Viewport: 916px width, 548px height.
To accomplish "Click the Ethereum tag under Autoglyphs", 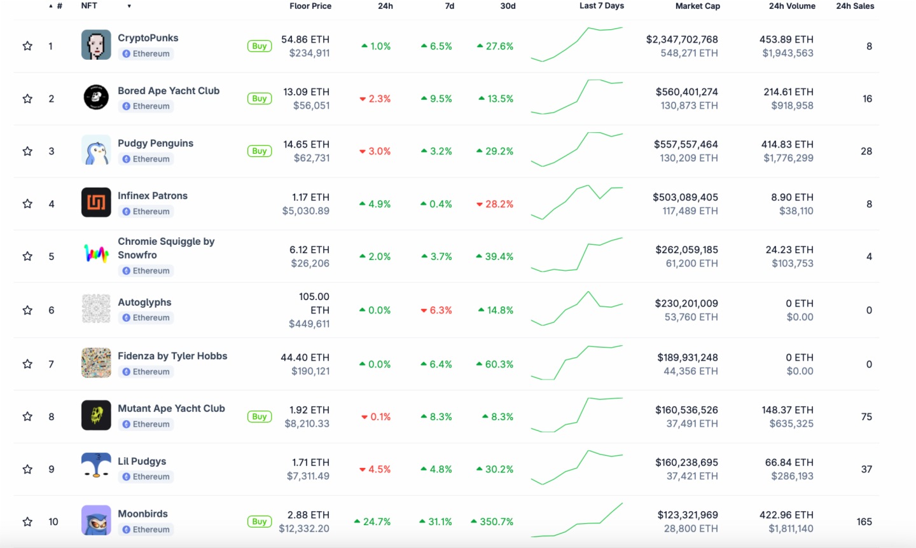I will tap(146, 318).
